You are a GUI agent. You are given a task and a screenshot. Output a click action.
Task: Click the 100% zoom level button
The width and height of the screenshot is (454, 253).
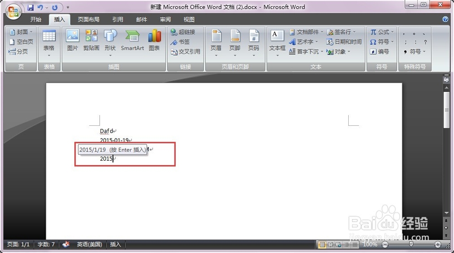click(x=370, y=245)
